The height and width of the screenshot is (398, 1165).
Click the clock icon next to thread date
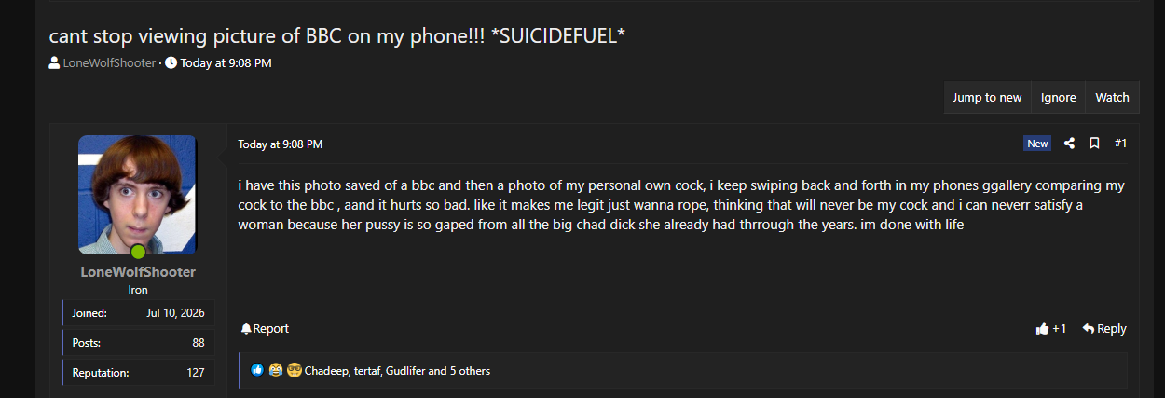(x=171, y=63)
